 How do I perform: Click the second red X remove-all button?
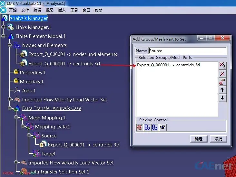click(x=222, y=74)
